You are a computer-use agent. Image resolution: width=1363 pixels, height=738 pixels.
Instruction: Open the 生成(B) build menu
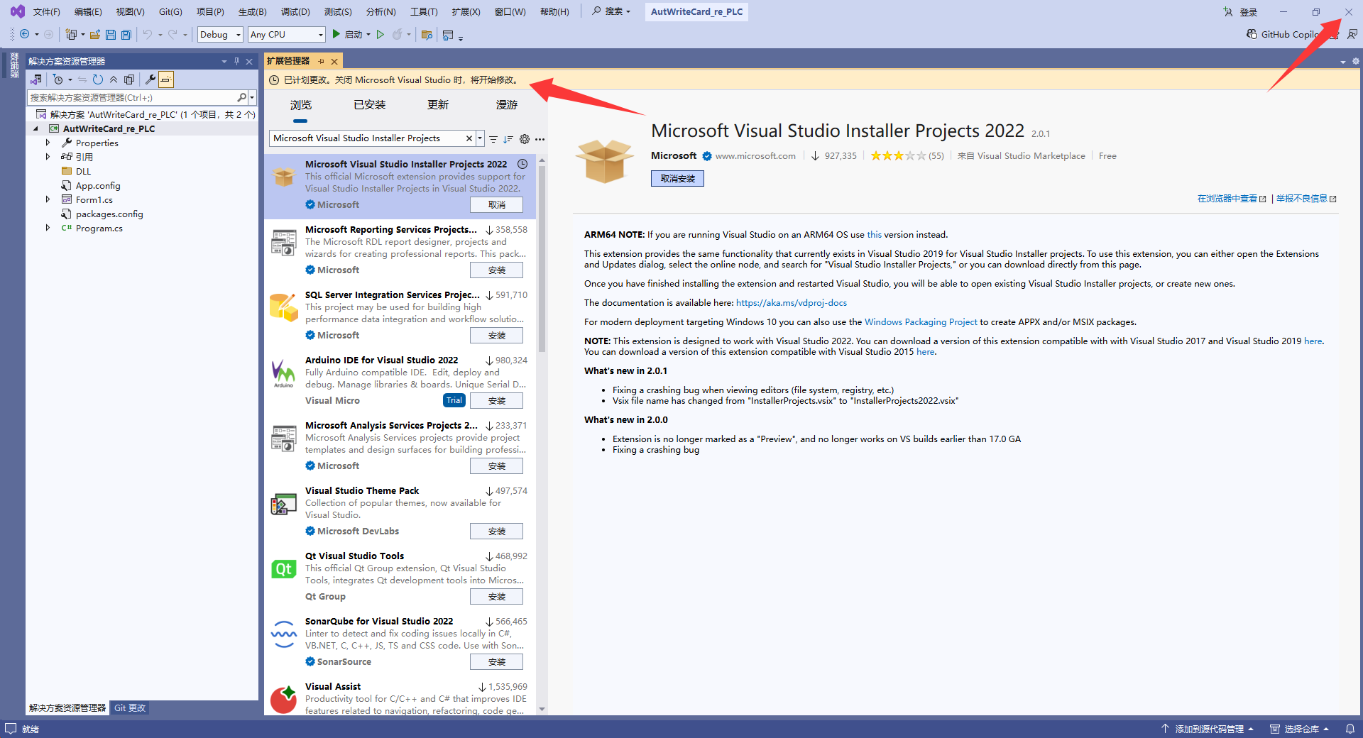point(252,11)
